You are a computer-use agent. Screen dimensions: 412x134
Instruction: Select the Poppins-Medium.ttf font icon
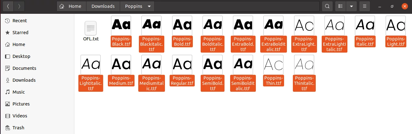121,65
